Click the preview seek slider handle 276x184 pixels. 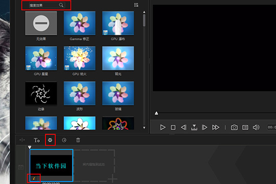[156, 113]
